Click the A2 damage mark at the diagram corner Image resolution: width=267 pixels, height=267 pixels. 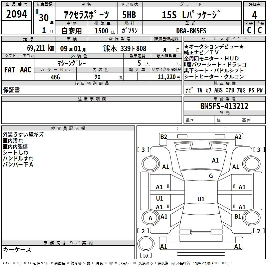click(x=238, y=137)
